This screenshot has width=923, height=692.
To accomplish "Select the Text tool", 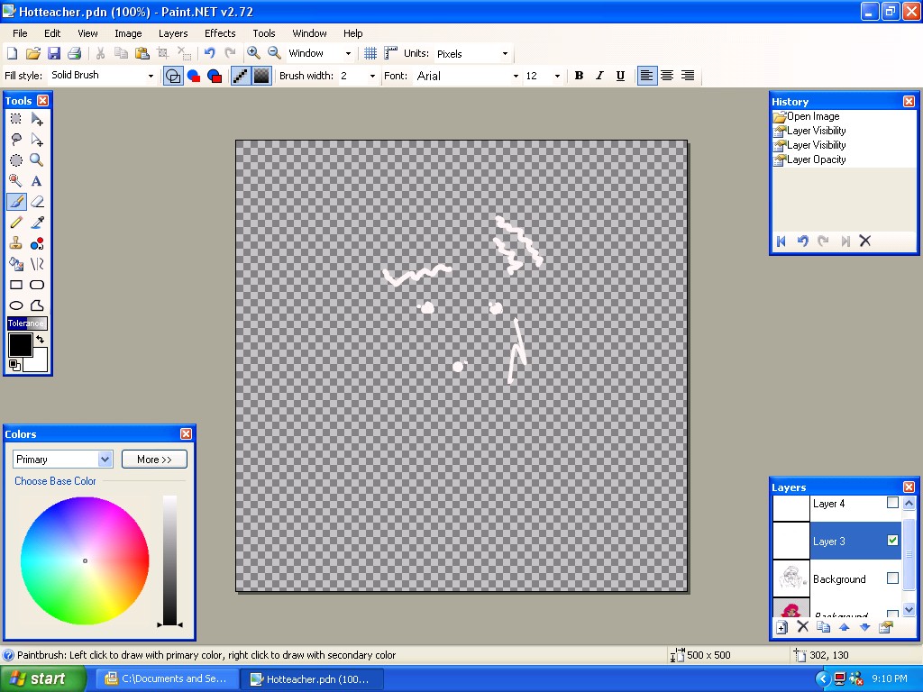I will coord(36,180).
